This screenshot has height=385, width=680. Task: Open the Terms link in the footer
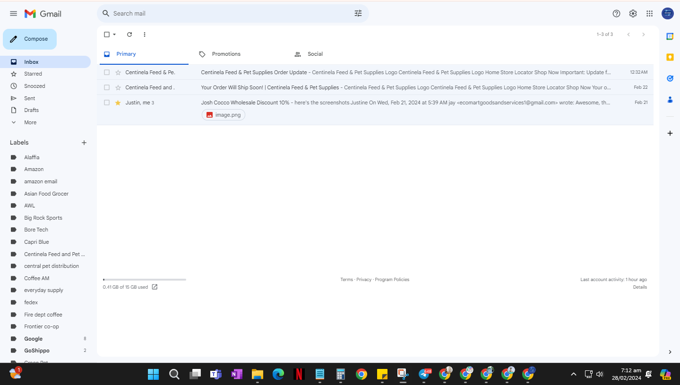pos(346,280)
